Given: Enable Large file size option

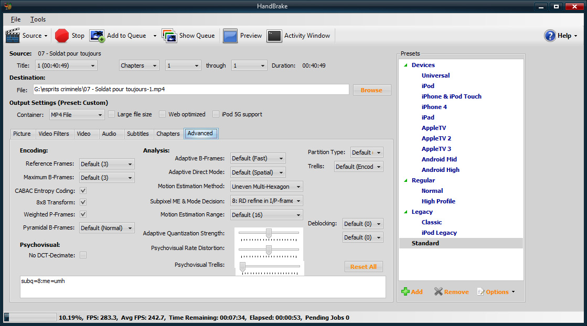Looking at the screenshot, I should [x=112, y=114].
